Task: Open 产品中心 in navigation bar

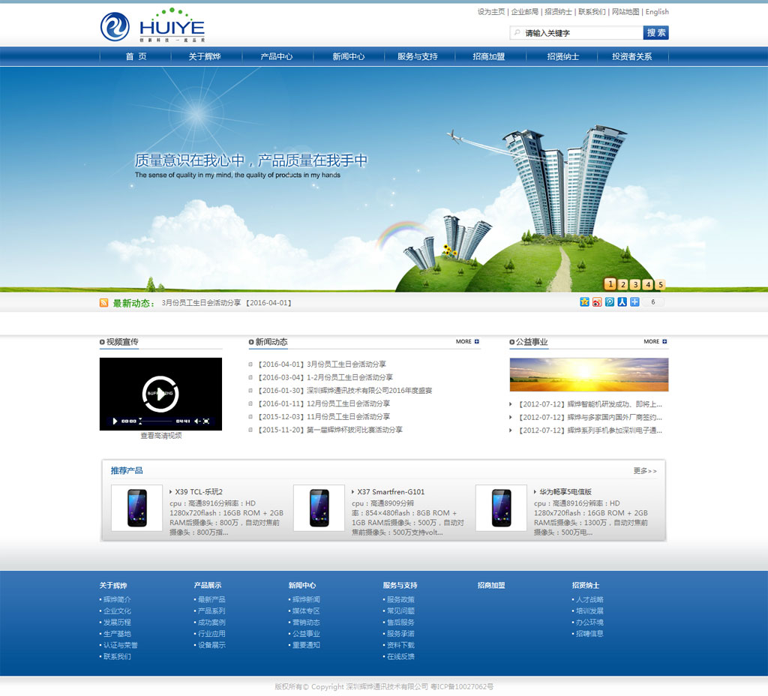Action: coord(276,56)
